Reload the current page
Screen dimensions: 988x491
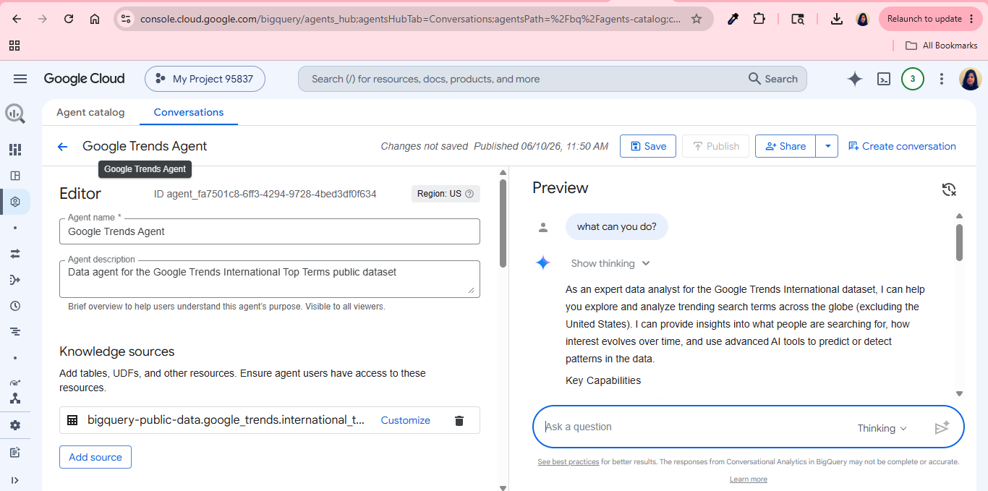tap(69, 19)
